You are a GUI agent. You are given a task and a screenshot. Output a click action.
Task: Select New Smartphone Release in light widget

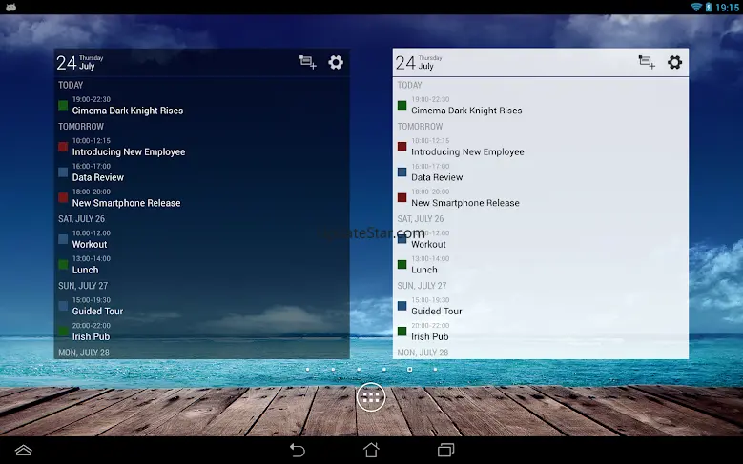465,203
